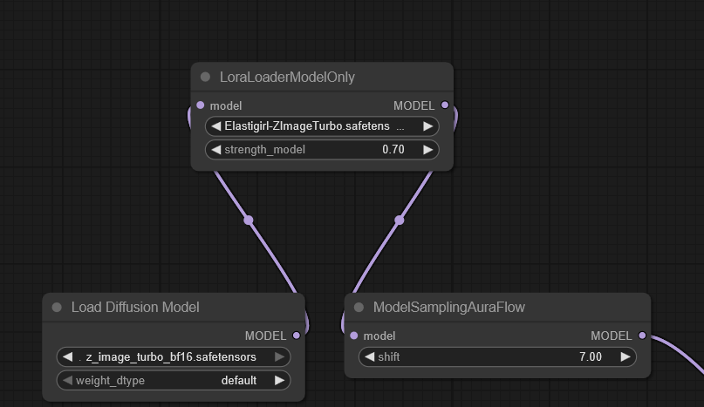Choose previous weight_dtype with left arrow
This screenshot has width=704, height=407.
click(x=68, y=380)
